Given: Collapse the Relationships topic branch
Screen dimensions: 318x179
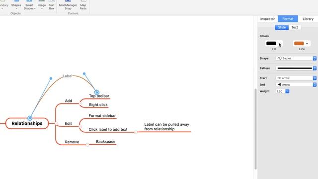Looking at the screenshot, I should click(56, 123).
